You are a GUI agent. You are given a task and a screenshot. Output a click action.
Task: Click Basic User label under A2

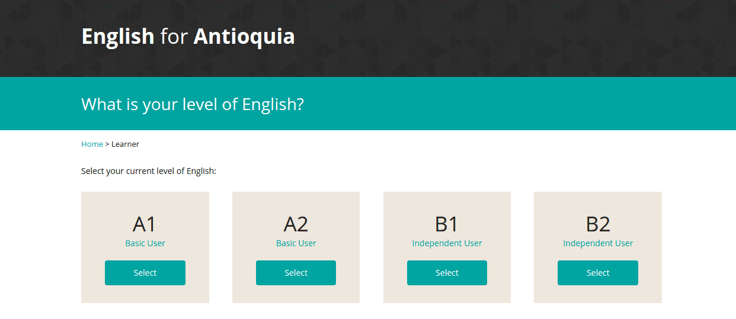[296, 243]
